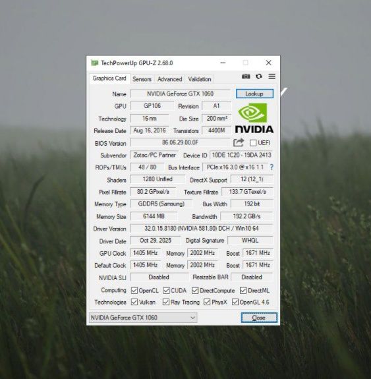Select the Graphics Card tab
The image size is (371, 379).
click(109, 78)
